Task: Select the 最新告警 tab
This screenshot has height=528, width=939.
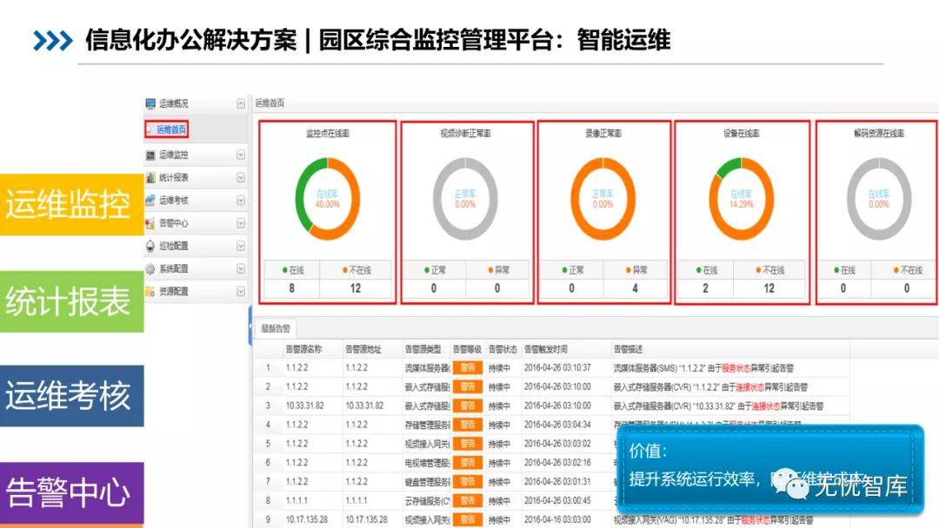Action: coord(276,328)
